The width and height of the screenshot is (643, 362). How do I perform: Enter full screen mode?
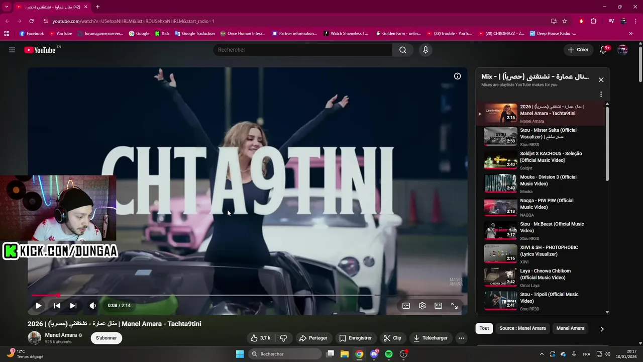coord(455,306)
